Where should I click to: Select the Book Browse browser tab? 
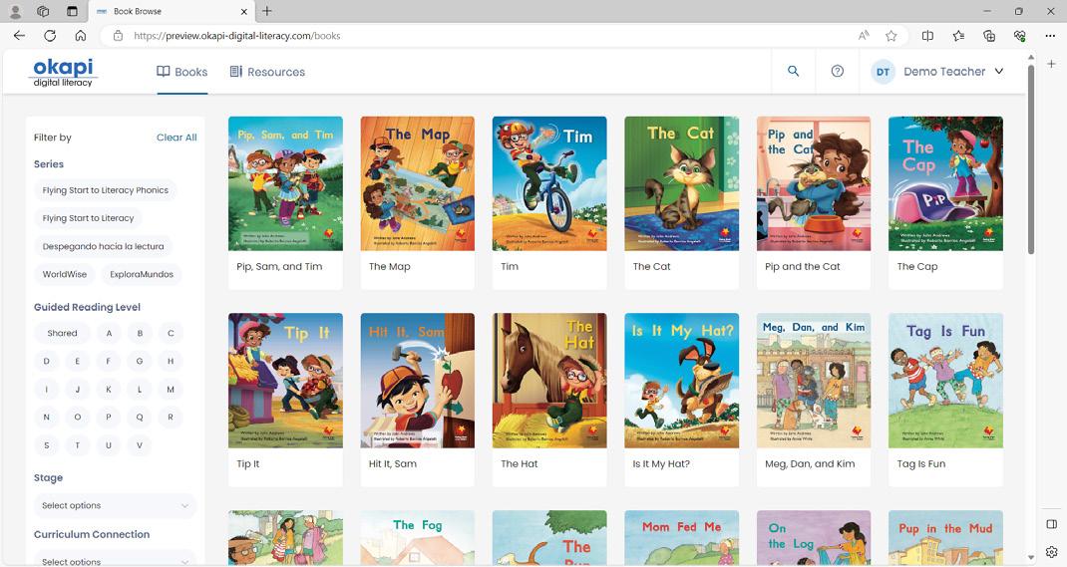(x=174, y=12)
